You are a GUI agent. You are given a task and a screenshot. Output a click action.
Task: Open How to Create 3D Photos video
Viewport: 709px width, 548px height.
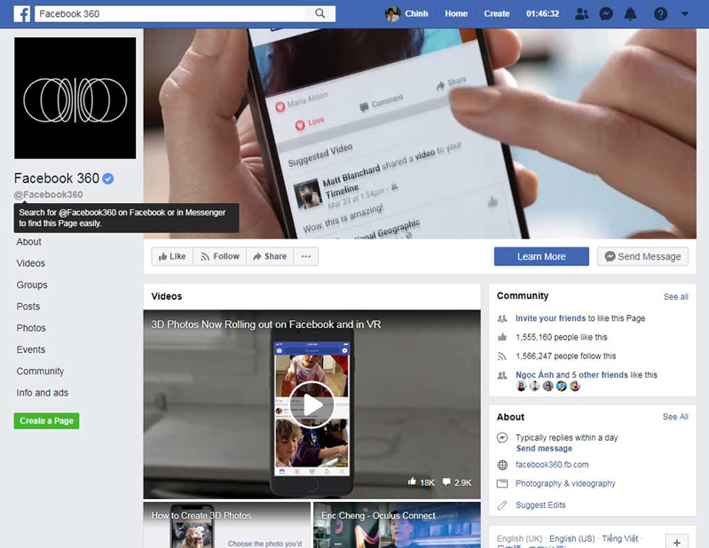tap(227, 526)
